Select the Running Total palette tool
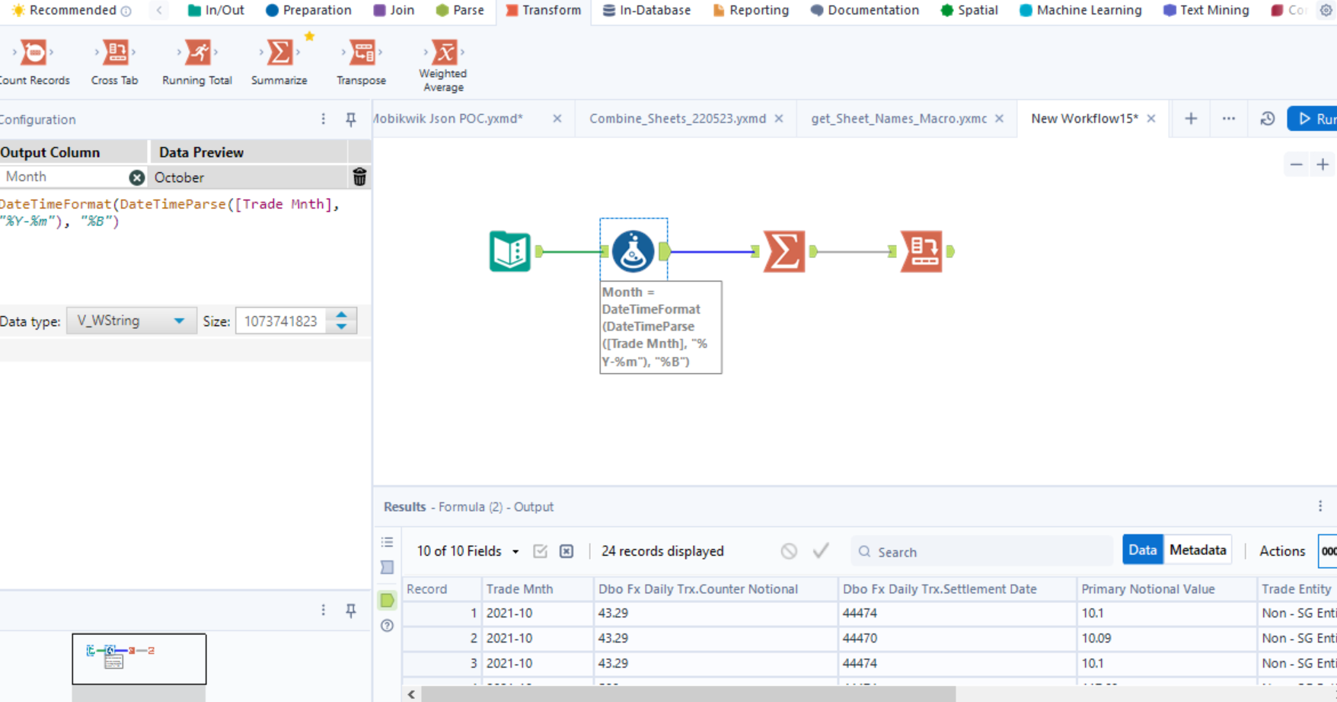Screen dimensions: 1337x702 tap(197, 62)
